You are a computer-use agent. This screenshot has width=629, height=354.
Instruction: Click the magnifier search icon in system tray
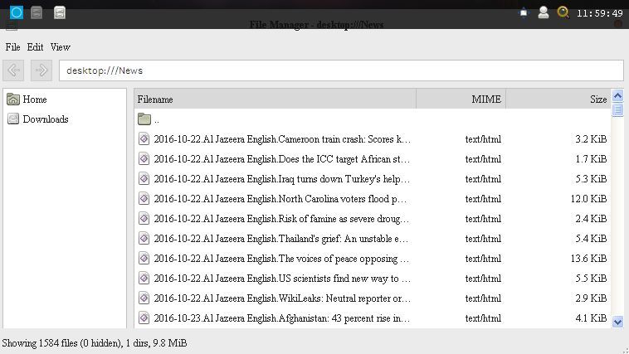click(x=563, y=12)
